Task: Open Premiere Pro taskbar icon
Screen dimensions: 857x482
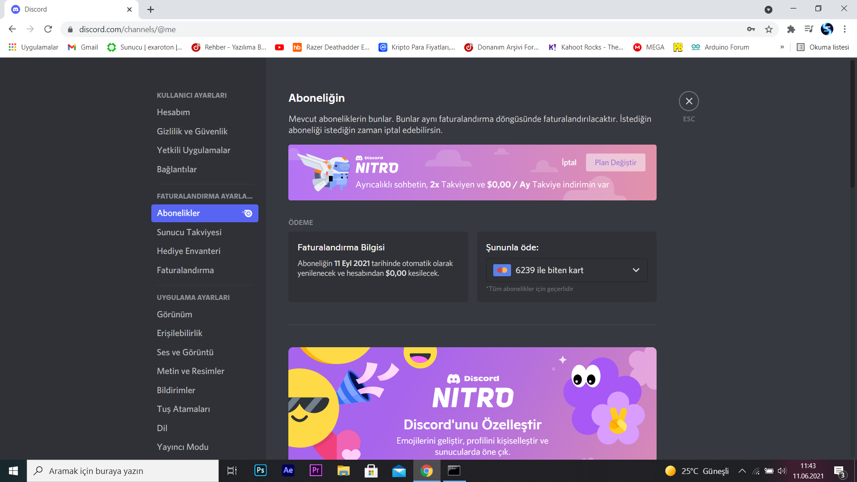Action: [x=316, y=470]
